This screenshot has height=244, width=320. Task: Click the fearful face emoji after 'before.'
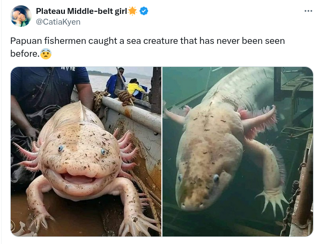46,54
